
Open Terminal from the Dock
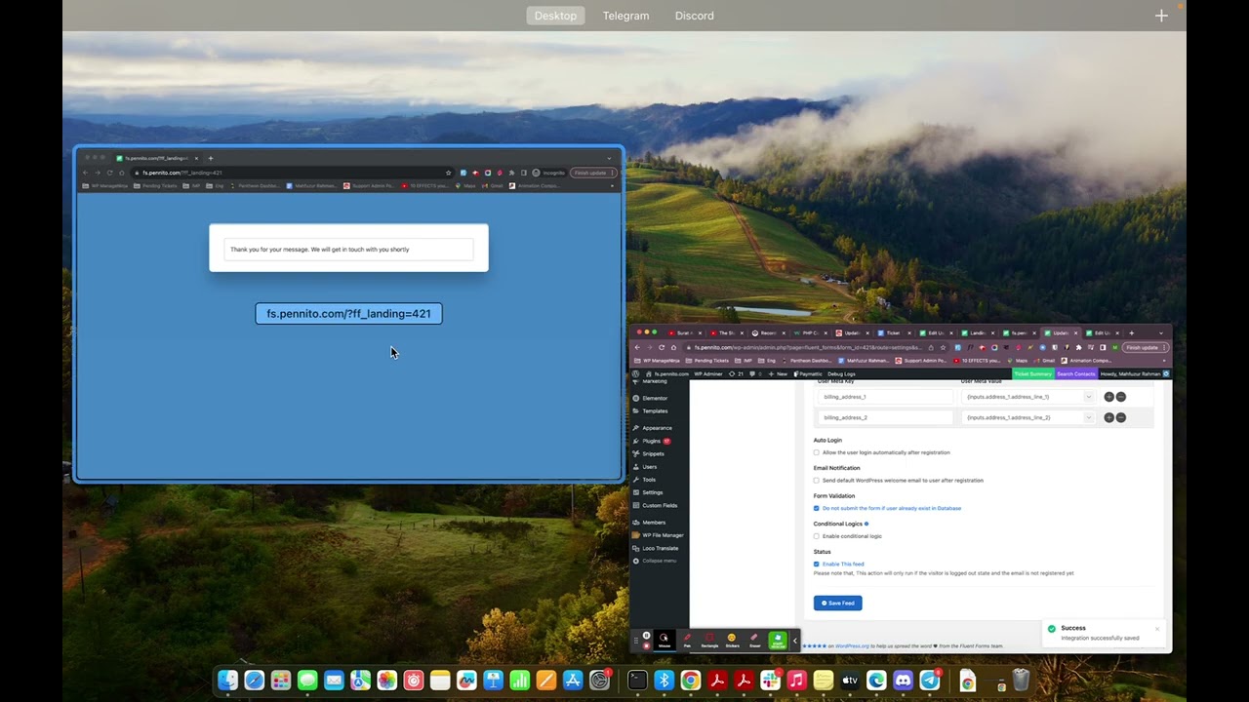(637, 680)
